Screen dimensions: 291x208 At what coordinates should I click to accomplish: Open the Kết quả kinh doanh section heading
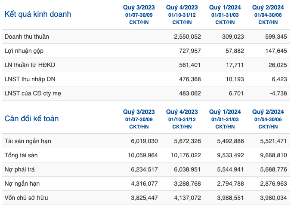[38, 14]
